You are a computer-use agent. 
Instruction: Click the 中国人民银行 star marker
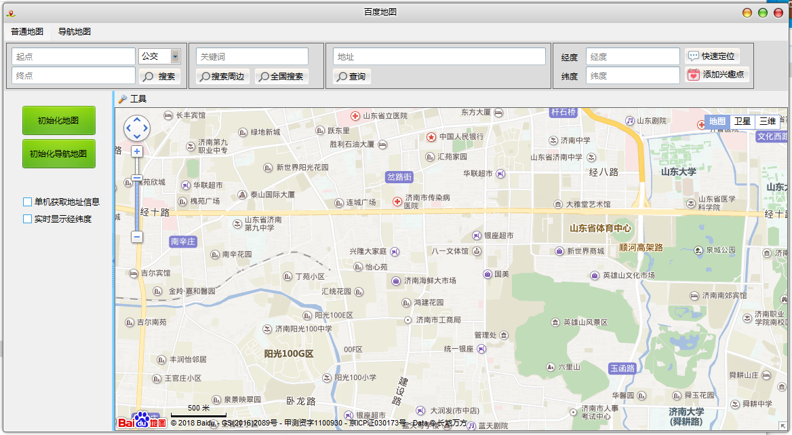pyautogui.click(x=431, y=137)
